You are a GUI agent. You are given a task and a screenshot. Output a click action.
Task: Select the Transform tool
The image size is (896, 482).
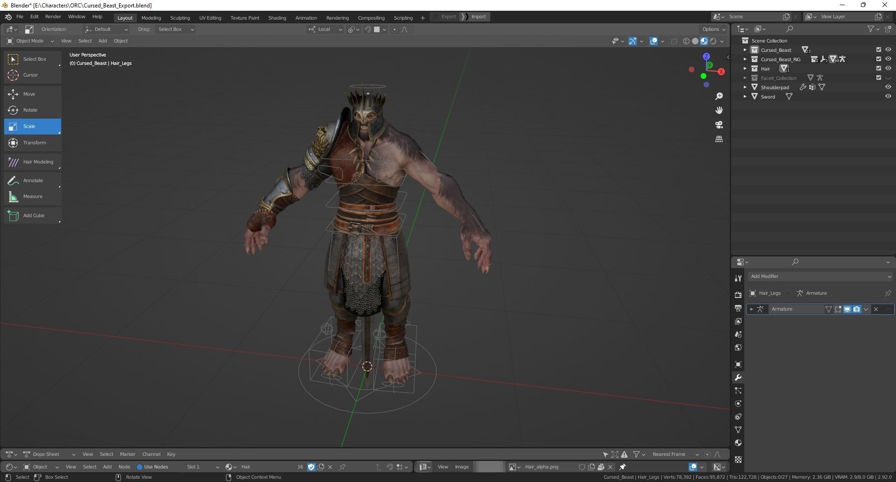click(x=33, y=142)
